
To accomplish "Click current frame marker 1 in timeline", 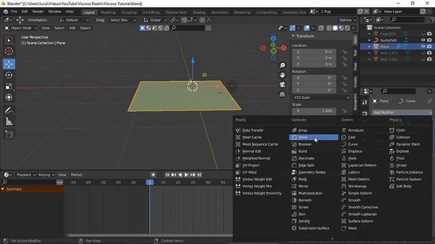I will point(150,182).
